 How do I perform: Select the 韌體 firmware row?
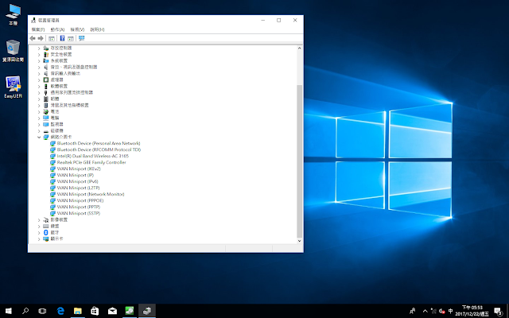(55, 99)
